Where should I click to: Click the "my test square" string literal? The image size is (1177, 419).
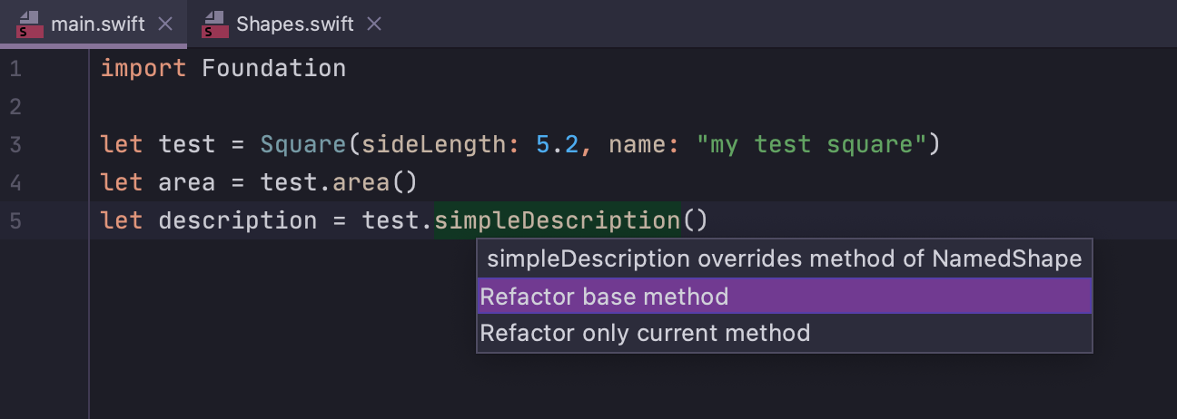click(x=811, y=144)
